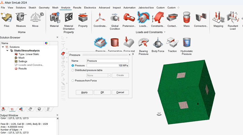This screenshot has width=243, height=135.
Task: Click the color wheel column header
Action: [46, 43]
